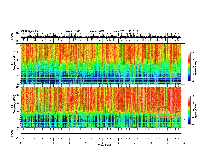Click the date 'Nov.4 , 2022' label

[x=73, y=31]
